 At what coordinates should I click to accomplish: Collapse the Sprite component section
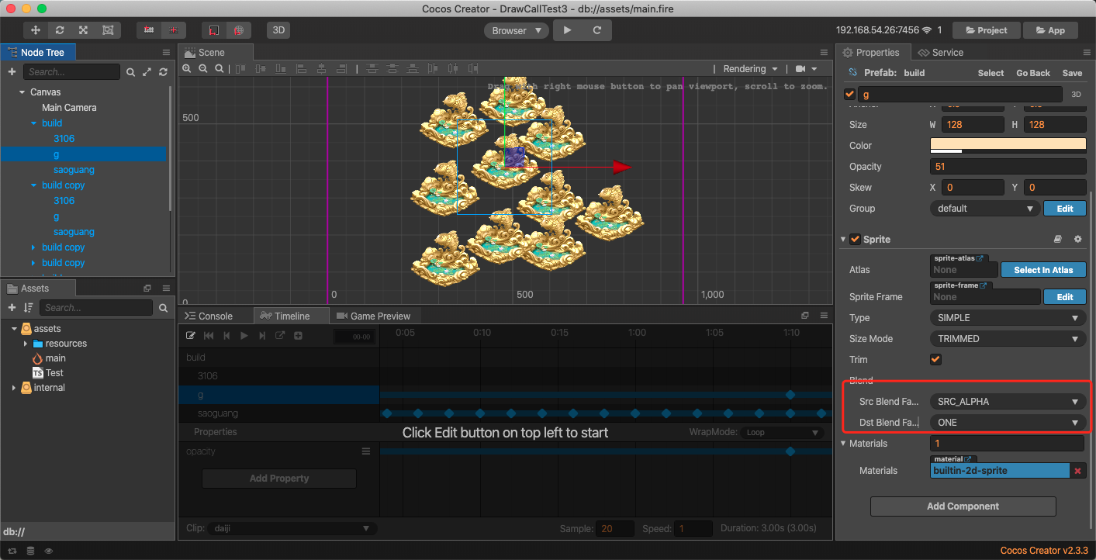(843, 240)
